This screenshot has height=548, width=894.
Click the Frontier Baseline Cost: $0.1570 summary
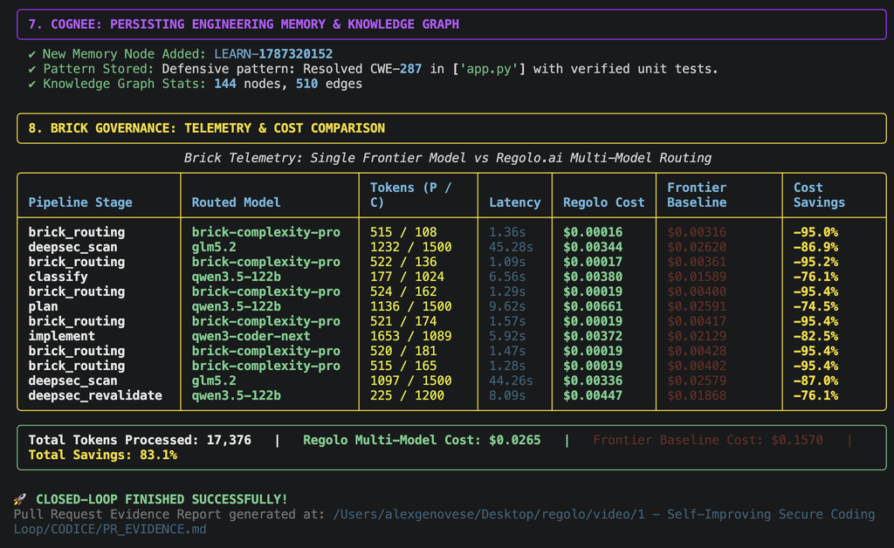(708, 441)
